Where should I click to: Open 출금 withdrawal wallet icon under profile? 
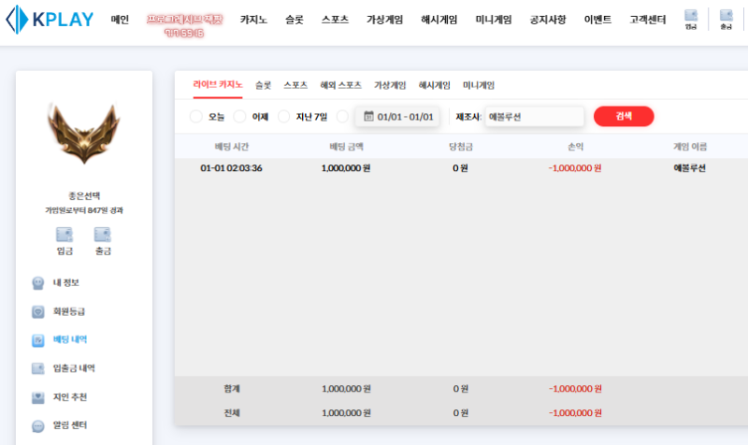[x=102, y=239]
